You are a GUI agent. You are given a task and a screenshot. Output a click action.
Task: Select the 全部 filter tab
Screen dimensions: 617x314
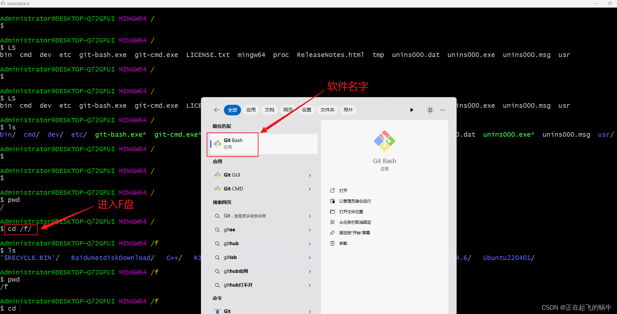(232, 110)
